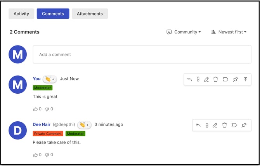
Task: Click the Add a comment field
Action: click(x=142, y=54)
